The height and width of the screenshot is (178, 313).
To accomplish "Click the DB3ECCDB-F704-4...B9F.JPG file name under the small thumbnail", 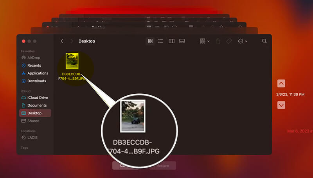I will (x=72, y=76).
